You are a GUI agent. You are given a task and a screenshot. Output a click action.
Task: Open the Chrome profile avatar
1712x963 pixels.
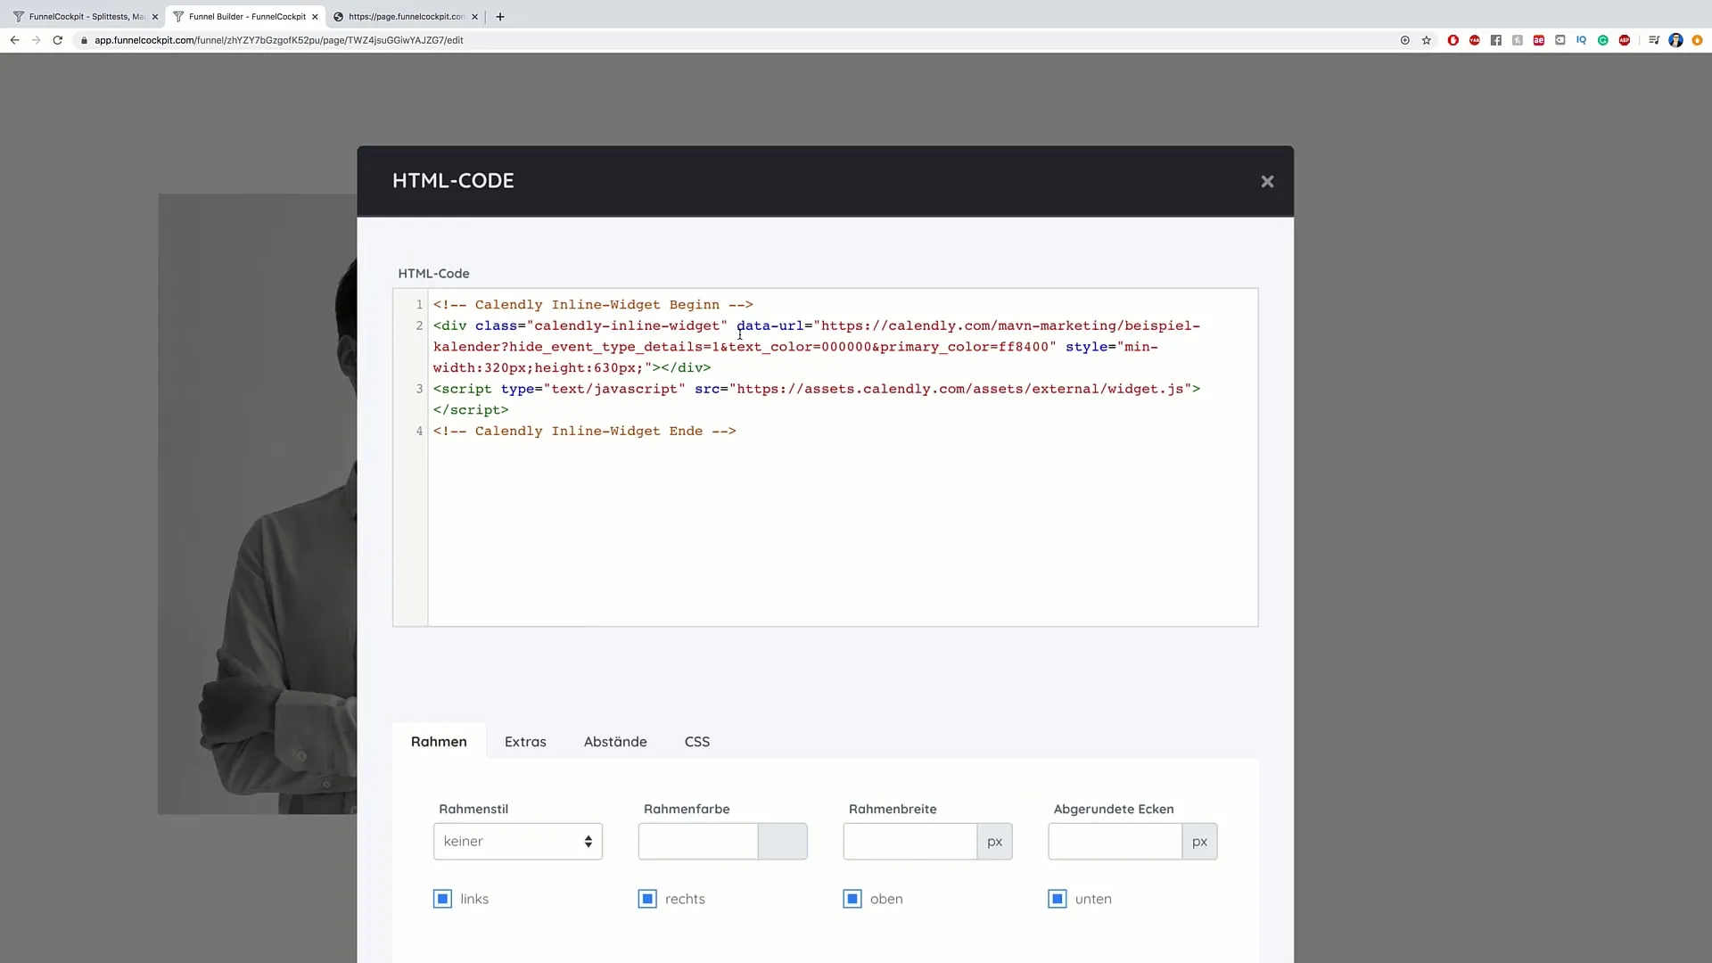1675,40
